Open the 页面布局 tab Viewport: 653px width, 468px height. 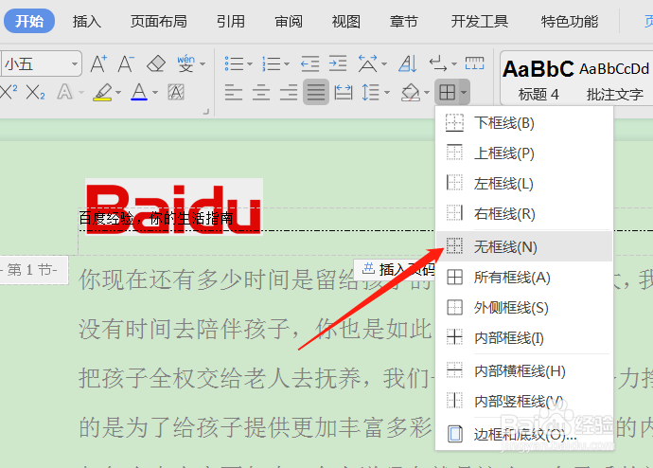(x=159, y=21)
